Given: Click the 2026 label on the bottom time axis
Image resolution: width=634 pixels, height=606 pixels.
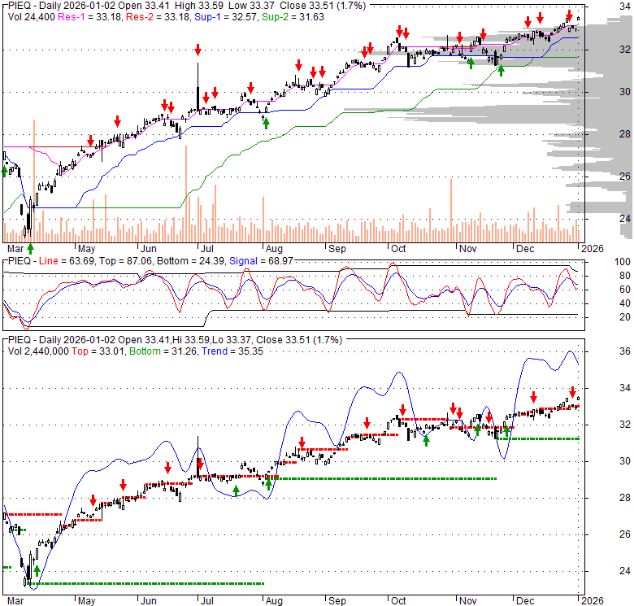Looking at the screenshot, I should coord(590,603).
